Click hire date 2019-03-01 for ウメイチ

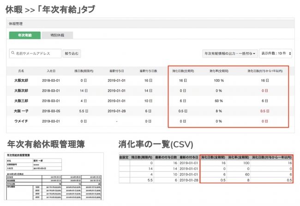(x=51, y=121)
